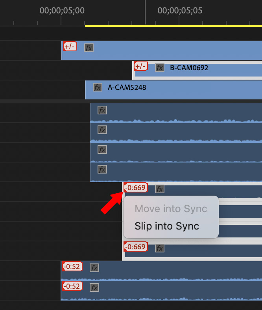
Task: Click fx badge on fourth audio track clip
Action: pos(102,169)
